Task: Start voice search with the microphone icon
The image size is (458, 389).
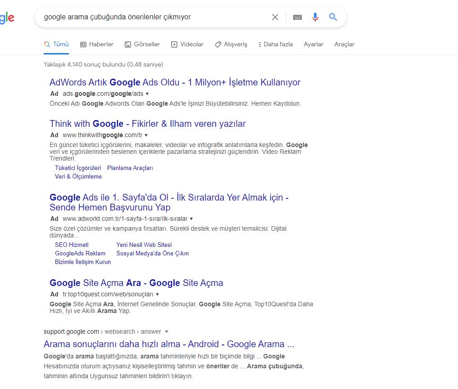Action: [x=315, y=17]
